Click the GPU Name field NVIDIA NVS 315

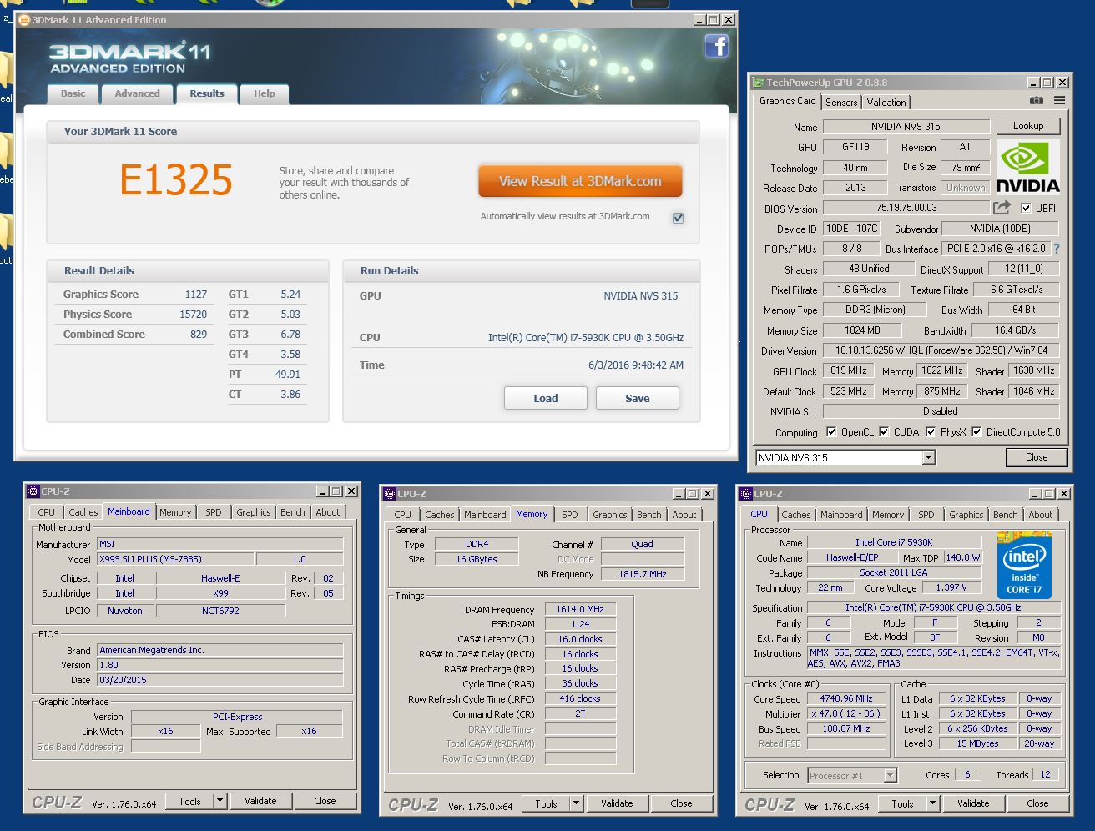(x=906, y=127)
